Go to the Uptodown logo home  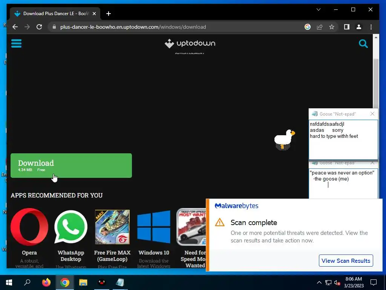[190, 43]
